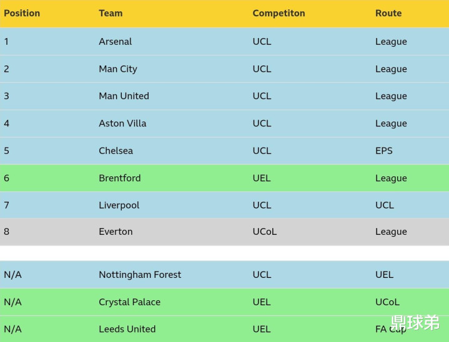Click on the Liverpool team cell
The width and height of the screenshot is (449, 342).
(x=119, y=205)
